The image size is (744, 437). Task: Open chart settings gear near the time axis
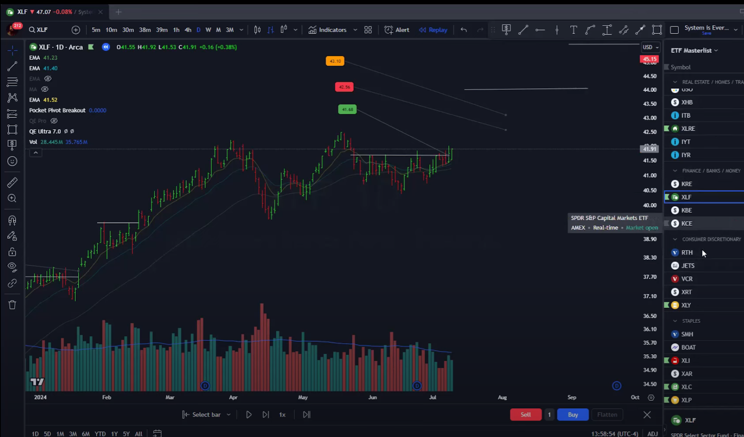click(x=651, y=398)
